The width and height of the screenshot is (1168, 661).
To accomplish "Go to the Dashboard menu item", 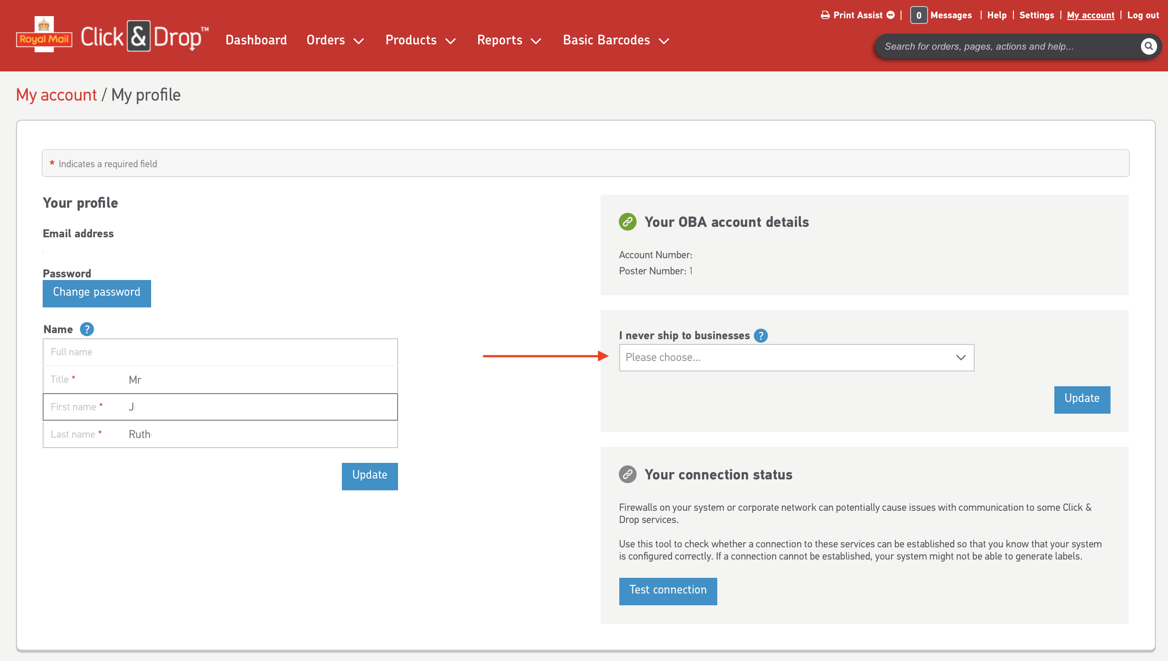I will pos(256,40).
